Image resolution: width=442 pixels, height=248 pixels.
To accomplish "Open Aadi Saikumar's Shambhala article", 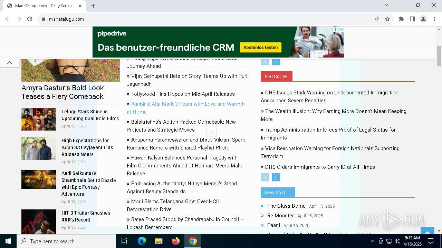I will pyautogui.click(x=89, y=184).
